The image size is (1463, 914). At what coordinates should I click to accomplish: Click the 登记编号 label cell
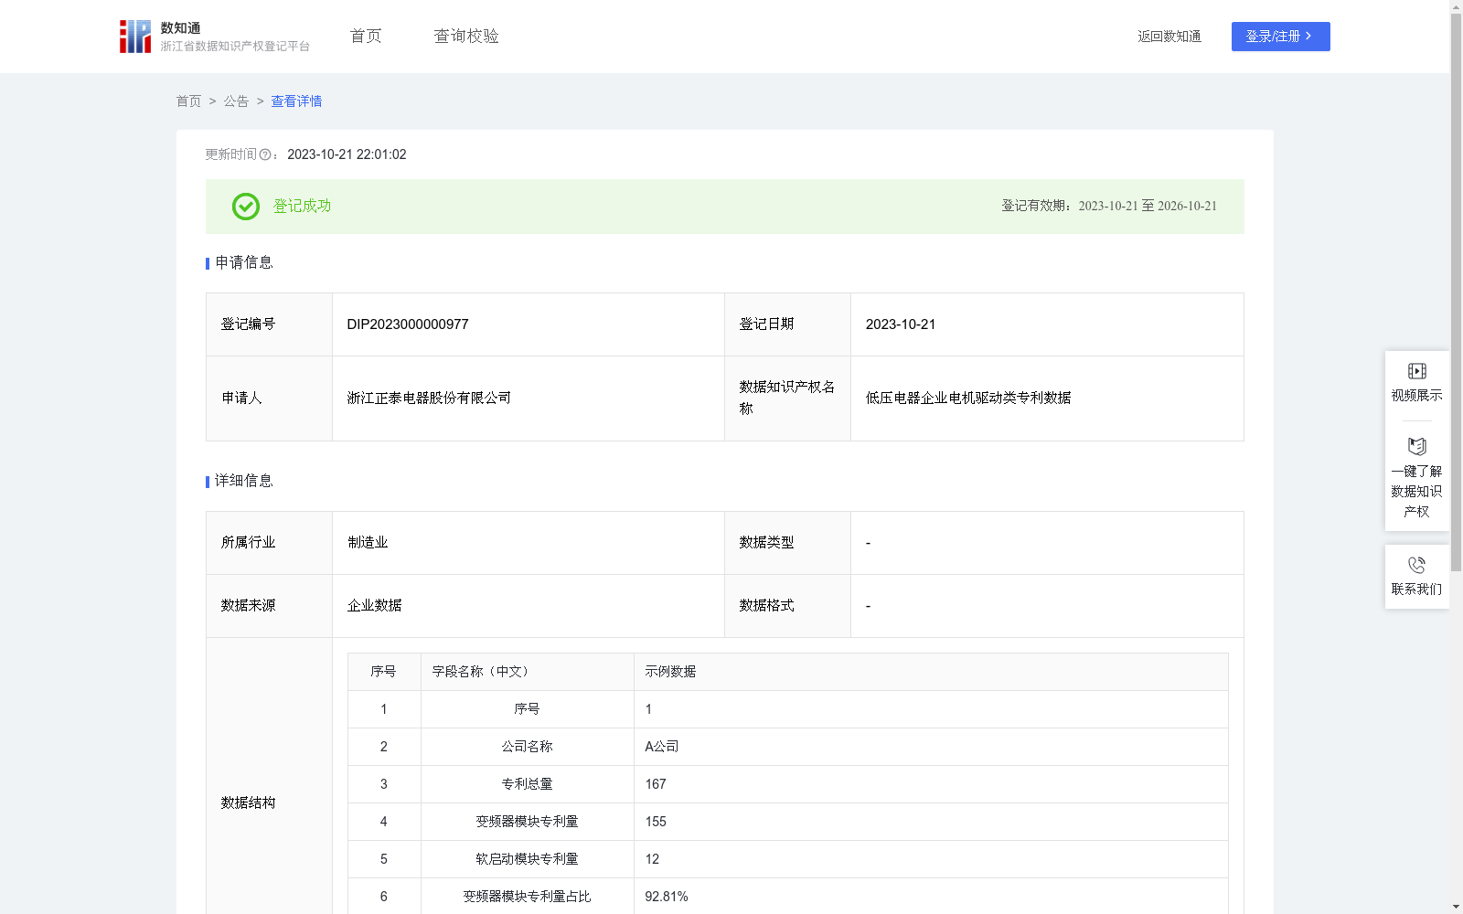coord(269,324)
